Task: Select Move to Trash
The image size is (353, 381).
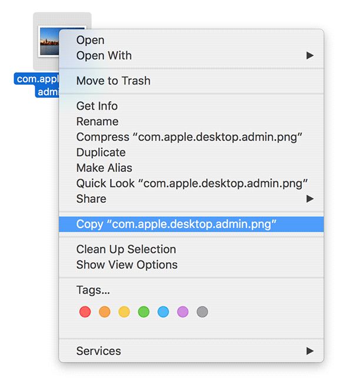Action: click(x=114, y=81)
